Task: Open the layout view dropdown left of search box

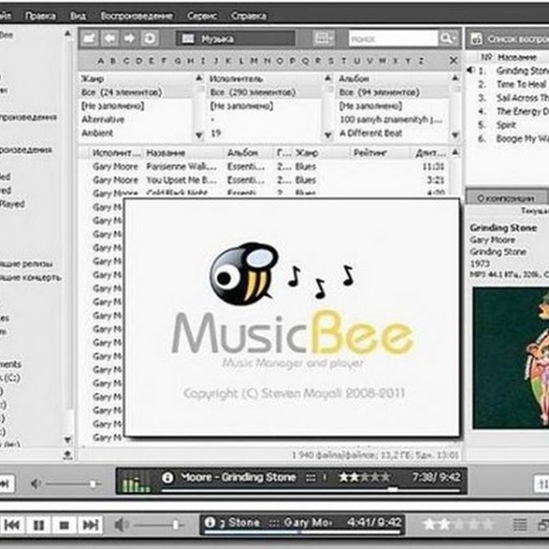Action: (323, 38)
